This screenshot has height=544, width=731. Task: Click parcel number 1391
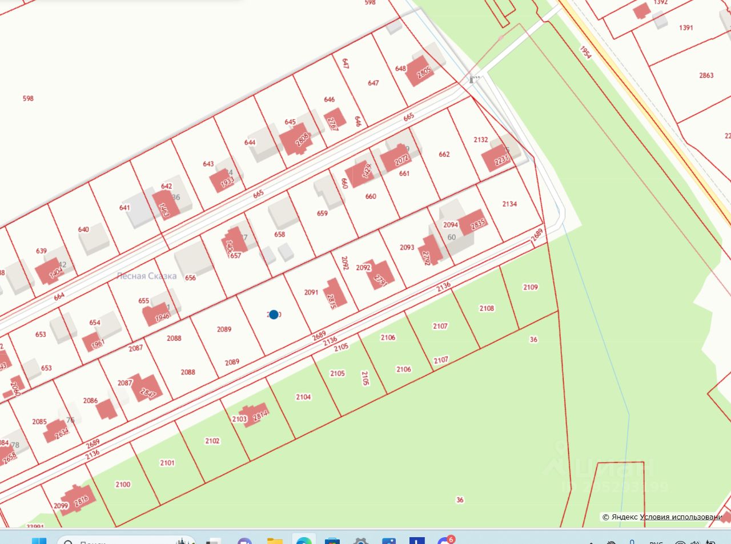click(686, 27)
